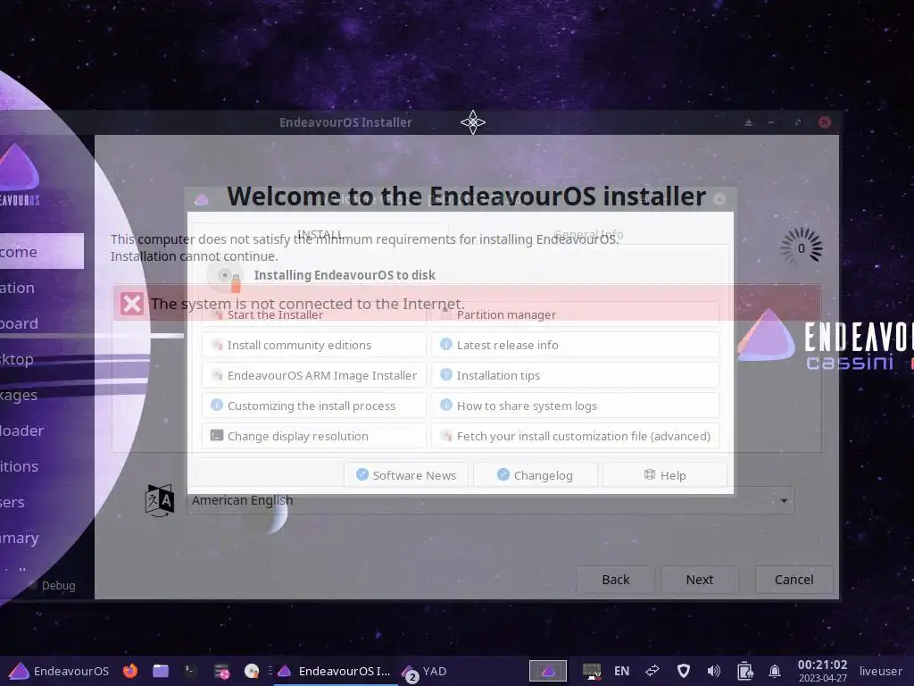Launch the terminal from the taskbar
The image size is (914, 686).
pos(191,671)
